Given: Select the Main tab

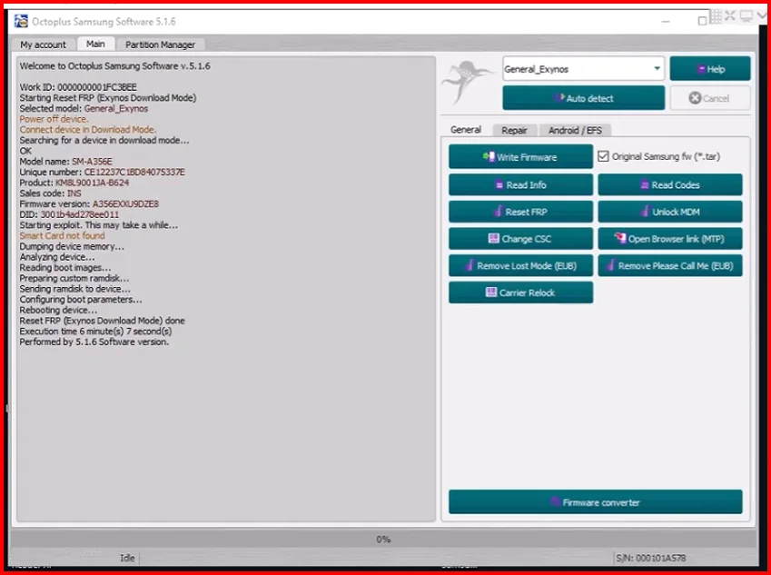Looking at the screenshot, I should tap(95, 45).
